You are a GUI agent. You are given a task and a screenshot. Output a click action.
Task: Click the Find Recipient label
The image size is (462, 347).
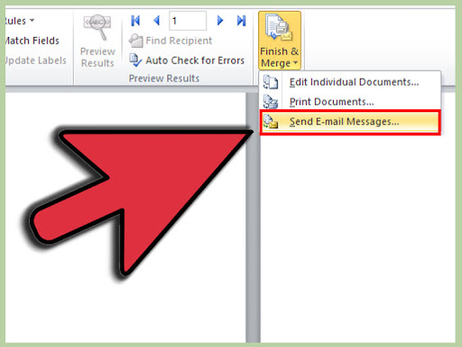[179, 41]
